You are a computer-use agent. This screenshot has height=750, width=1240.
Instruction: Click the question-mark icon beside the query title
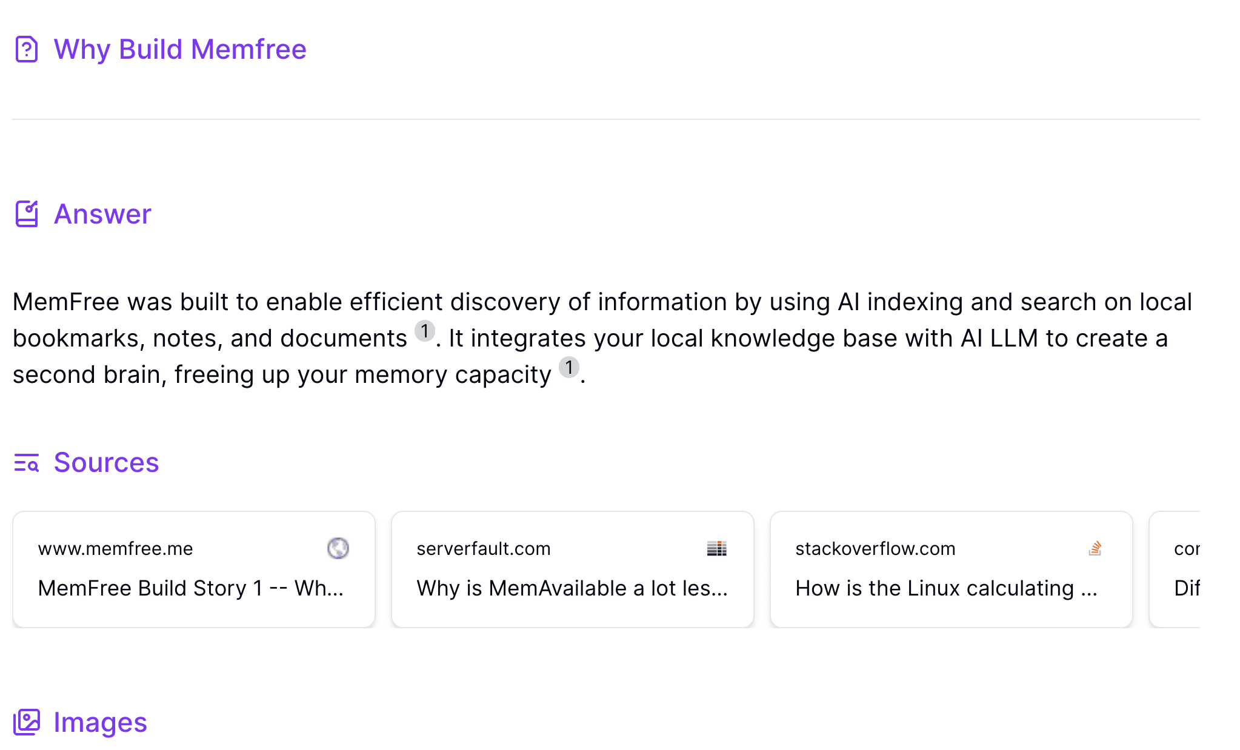[x=27, y=49]
